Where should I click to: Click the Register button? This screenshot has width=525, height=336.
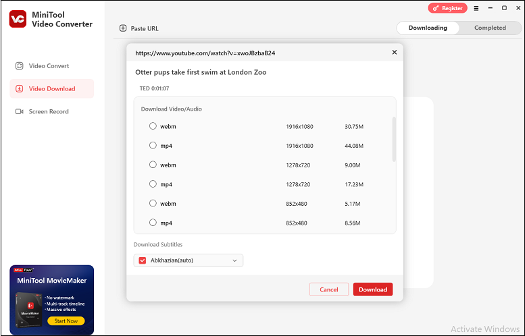(447, 8)
